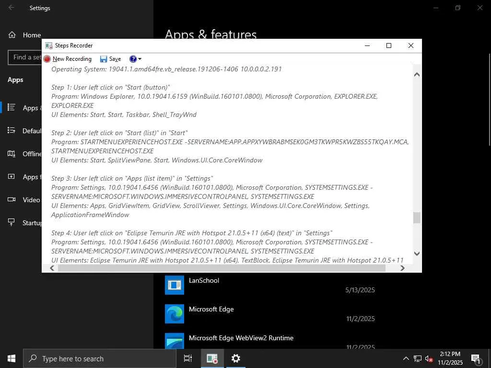The image size is (491, 368).
Task: Click the floppy disk Save icon
Action: point(104,59)
